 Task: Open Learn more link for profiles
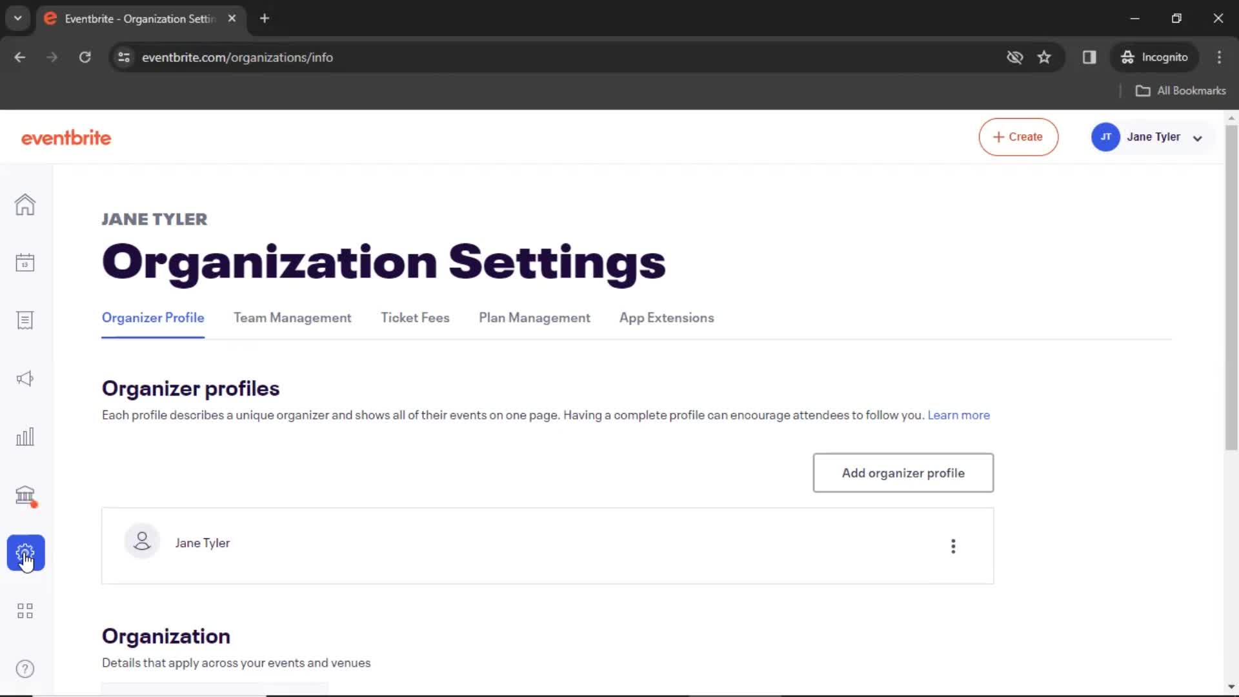(x=959, y=416)
